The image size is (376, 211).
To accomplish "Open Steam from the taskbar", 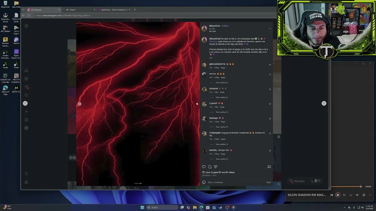I will (221, 207).
